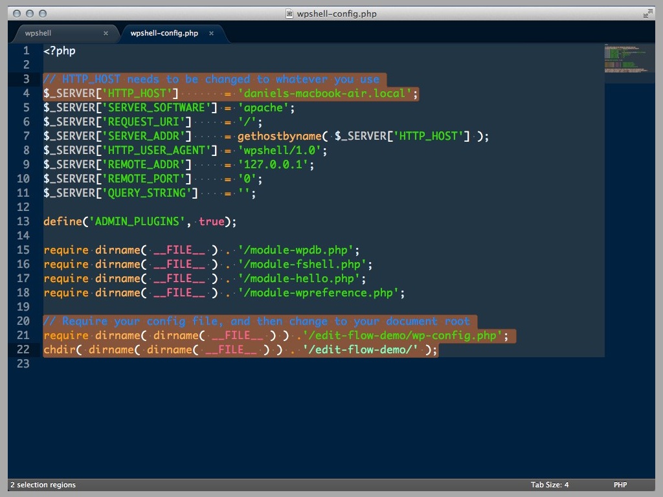Click the '/module-wpdb.php' string

coord(295,250)
